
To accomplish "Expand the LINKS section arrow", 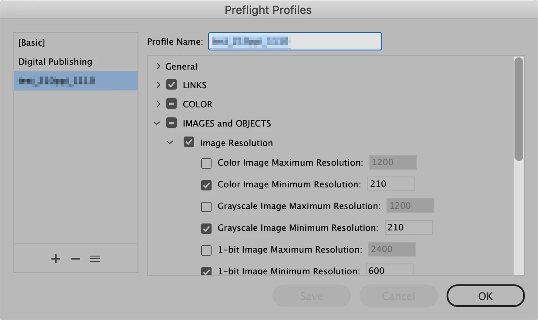I will click(x=158, y=85).
